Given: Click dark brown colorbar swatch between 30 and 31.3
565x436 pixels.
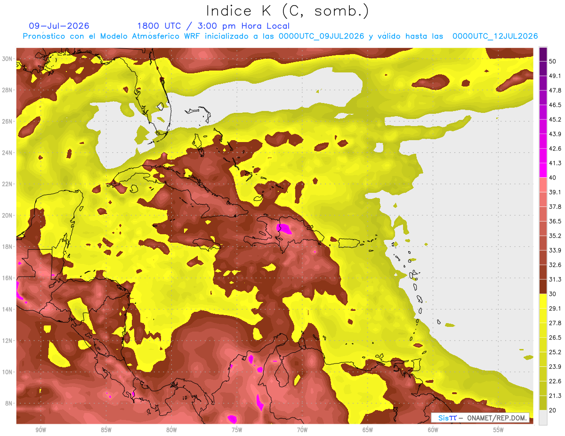Looking at the screenshot, I should (x=543, y=286).
